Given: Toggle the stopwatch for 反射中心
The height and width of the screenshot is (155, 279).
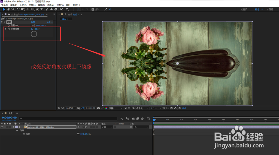Looking at the screenshot, I should pos(9,26).
